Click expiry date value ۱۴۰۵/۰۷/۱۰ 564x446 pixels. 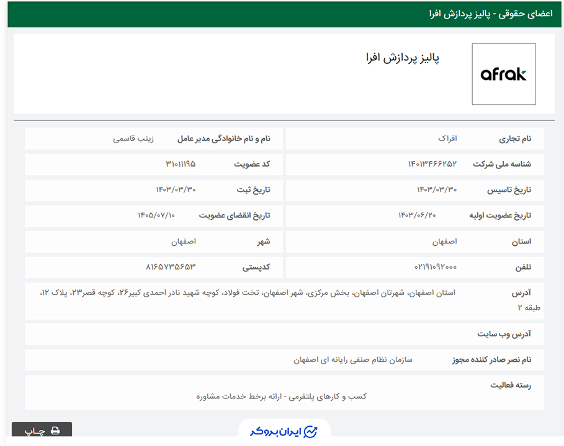pos(156,215)
